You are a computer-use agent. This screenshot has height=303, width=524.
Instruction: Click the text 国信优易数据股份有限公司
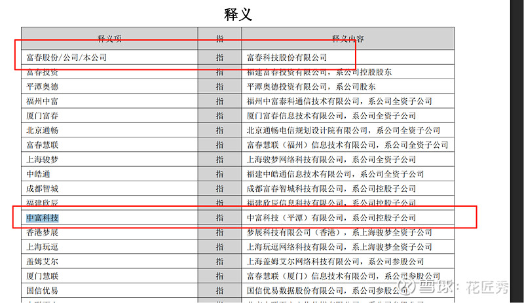click(x=295, y=291)
